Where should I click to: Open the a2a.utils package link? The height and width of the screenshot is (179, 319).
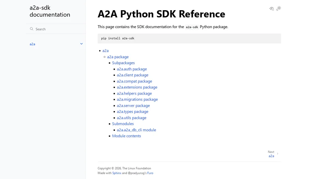click(132, 118)
